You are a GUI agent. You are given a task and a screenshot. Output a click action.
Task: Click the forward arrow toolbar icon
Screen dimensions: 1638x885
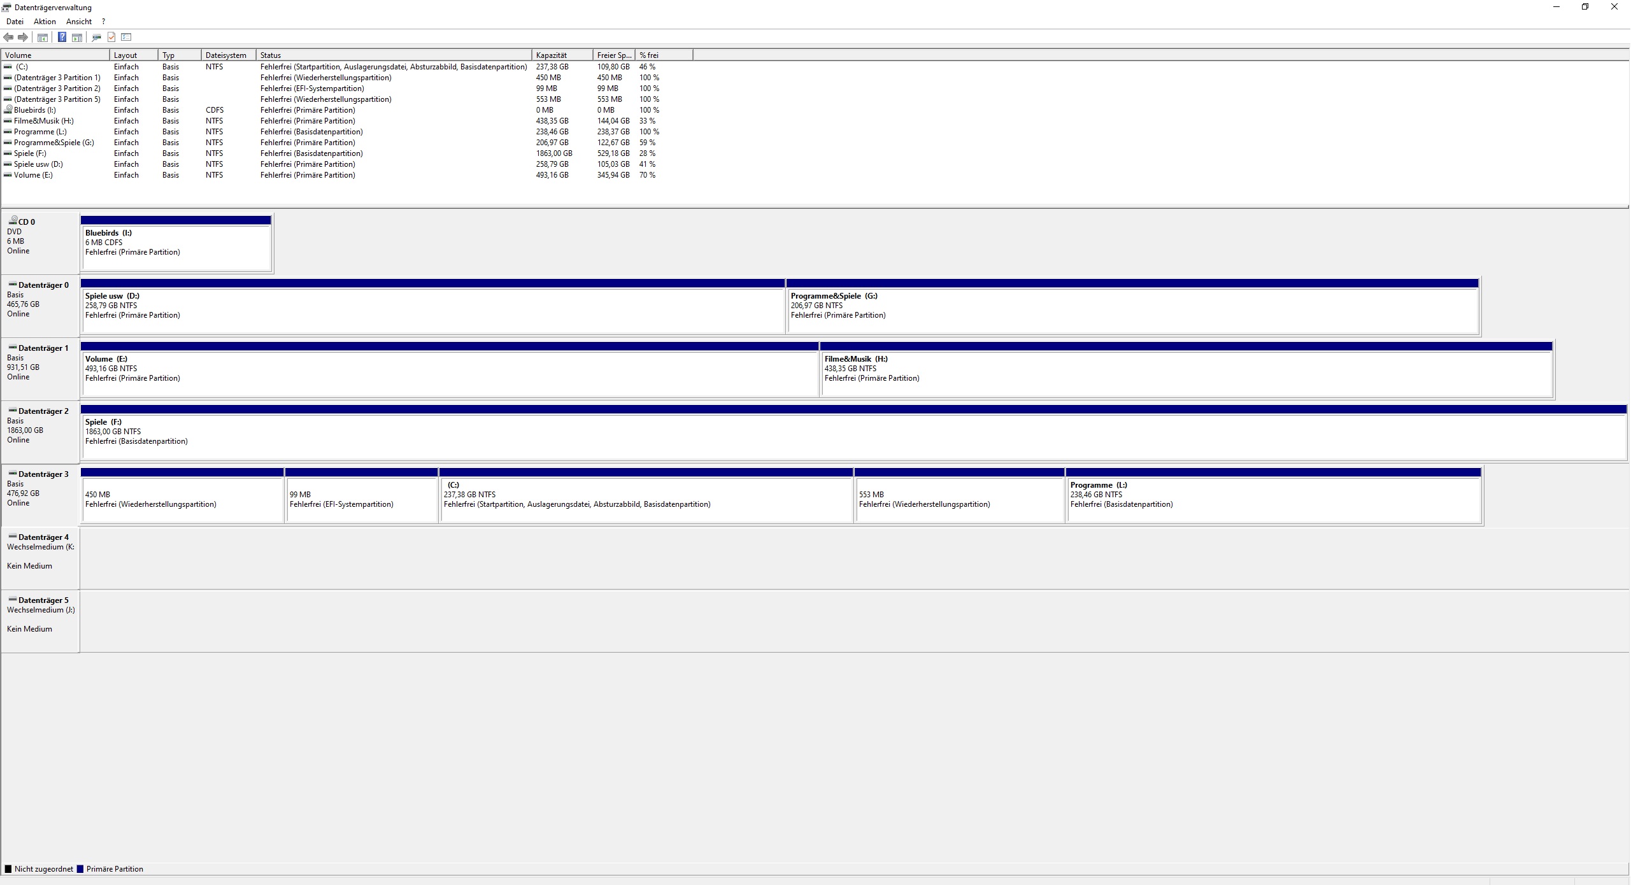[x=23, y=38]
